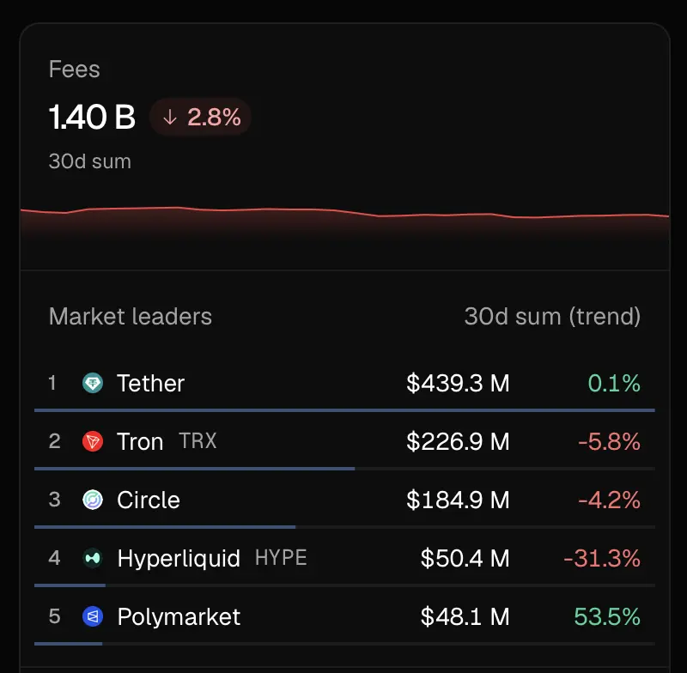
Task: Open Hyperliquid from market leaders
Action: point(179,558)
